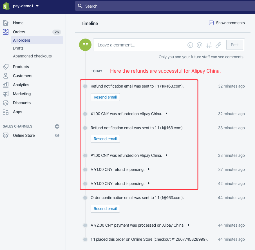Click the EE user avatar
This screenshot has height=250, width=255.
[x=85, y=45]
